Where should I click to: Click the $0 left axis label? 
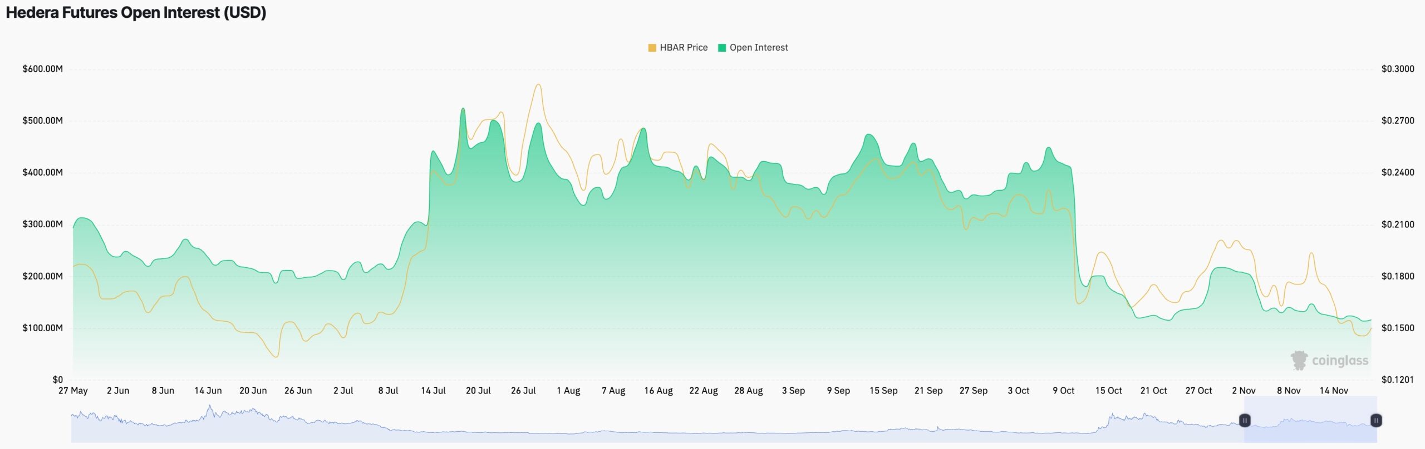57,380
